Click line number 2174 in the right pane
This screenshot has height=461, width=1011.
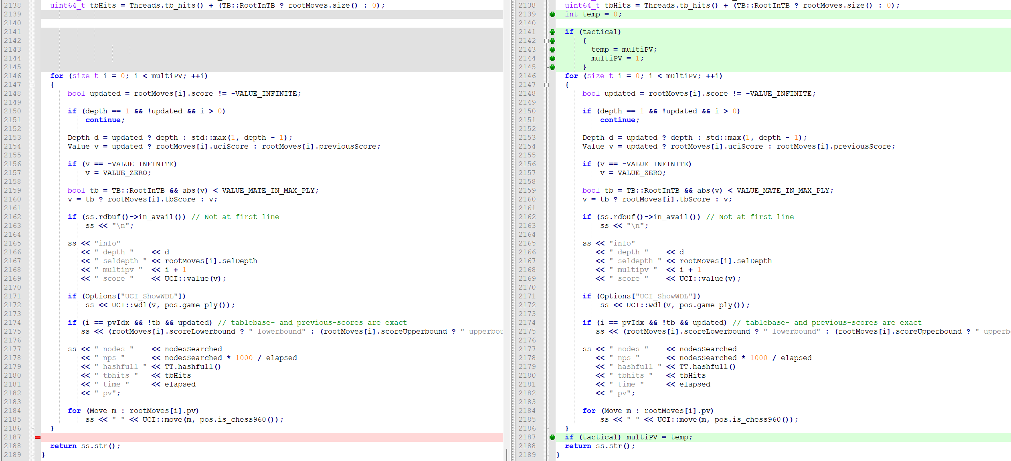[x=527, y=323]
